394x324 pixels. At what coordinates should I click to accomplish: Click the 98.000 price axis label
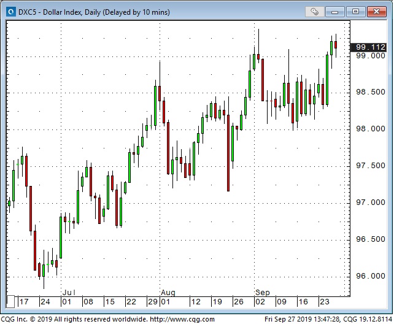371,129
